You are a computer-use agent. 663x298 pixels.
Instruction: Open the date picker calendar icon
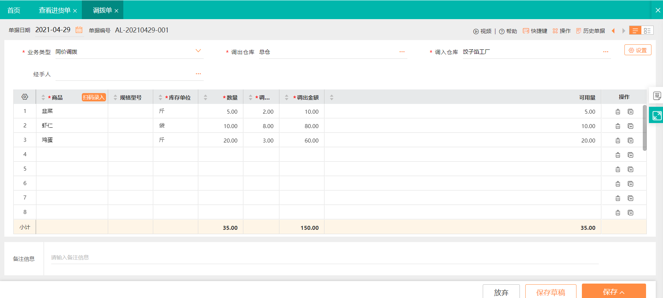tap(79, 30)
